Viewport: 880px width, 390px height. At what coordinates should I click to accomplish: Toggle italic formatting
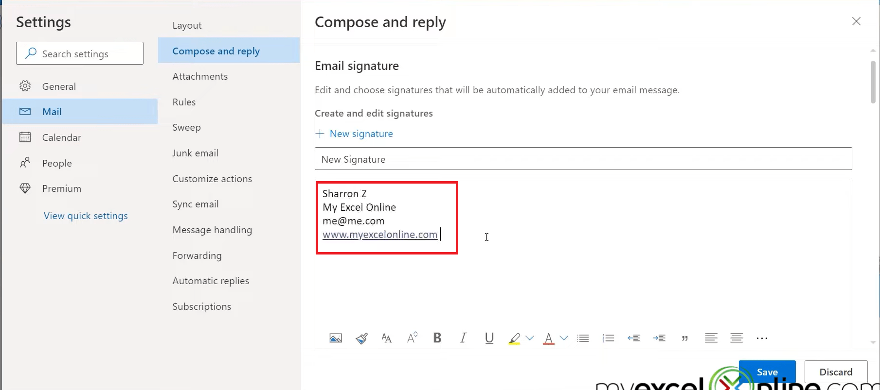click(463, 338)
